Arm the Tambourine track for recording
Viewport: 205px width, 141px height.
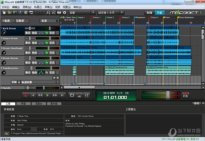[52, 72]
